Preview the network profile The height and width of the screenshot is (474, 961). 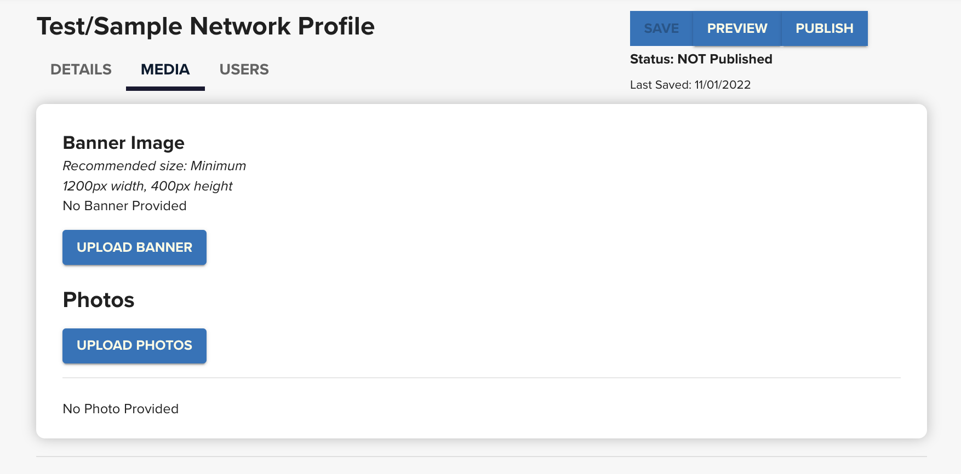pyautogui.click(x=737, y=28)
